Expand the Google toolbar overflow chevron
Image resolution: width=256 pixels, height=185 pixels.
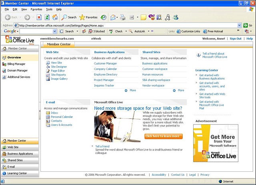tap(152, 31)
